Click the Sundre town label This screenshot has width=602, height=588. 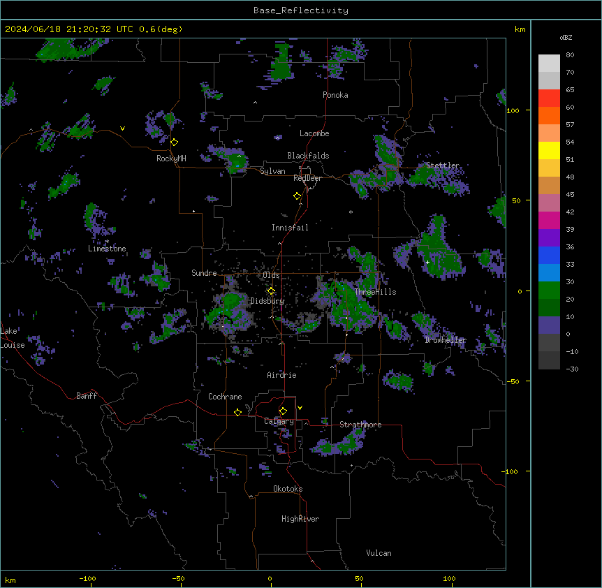204,273
